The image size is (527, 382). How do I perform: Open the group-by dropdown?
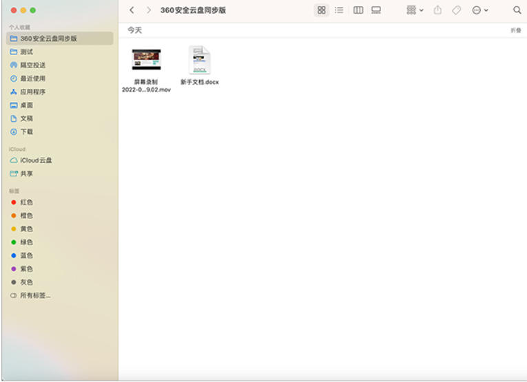click(x=415, y=10)
